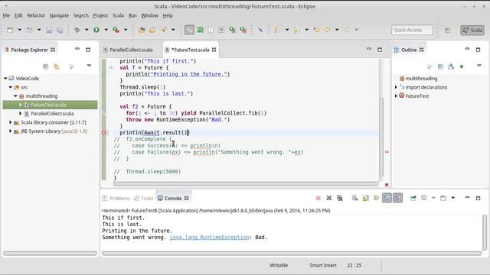The image size is (490, 275).
Task: Click Remove All Terminated Launches icon
Action: [x=340, y=198]
